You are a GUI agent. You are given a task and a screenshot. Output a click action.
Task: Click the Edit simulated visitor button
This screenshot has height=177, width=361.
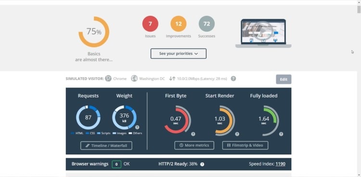(284, 79)
